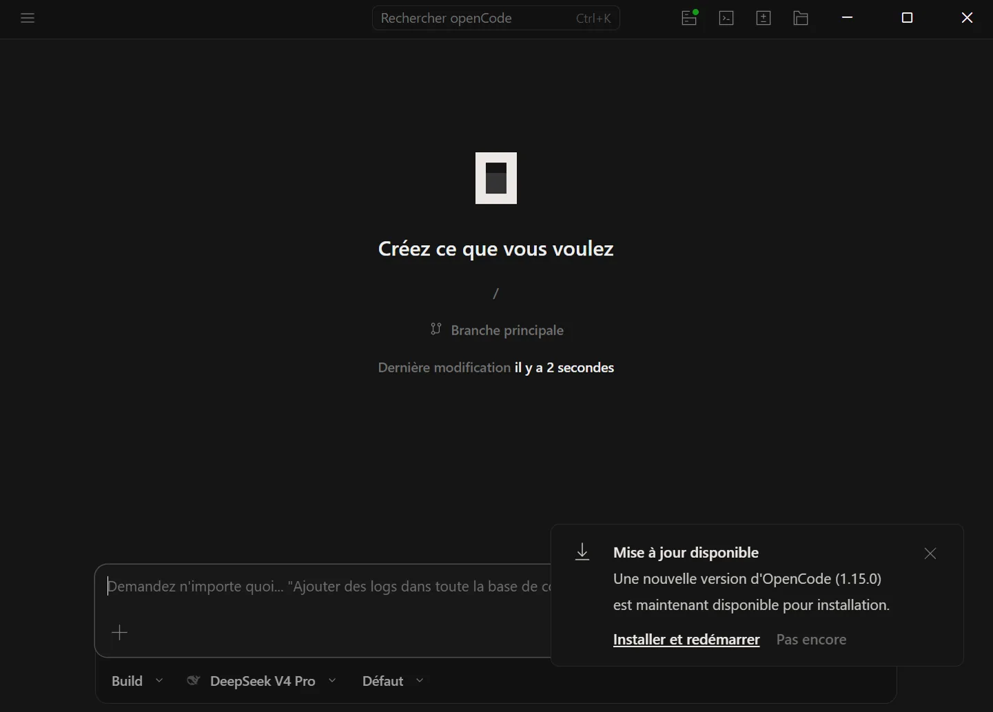Open the Défaut variant dropdown
This screenshot has width=993, height=712.
click(393, 681)
